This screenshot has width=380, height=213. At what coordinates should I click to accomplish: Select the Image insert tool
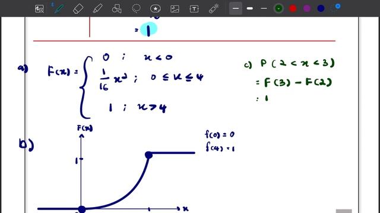tap(175, 9)
